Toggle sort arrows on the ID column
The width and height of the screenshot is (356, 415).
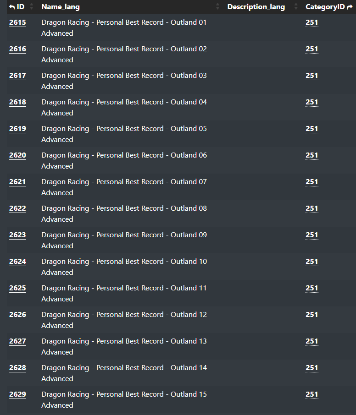[x=32, y=7]
